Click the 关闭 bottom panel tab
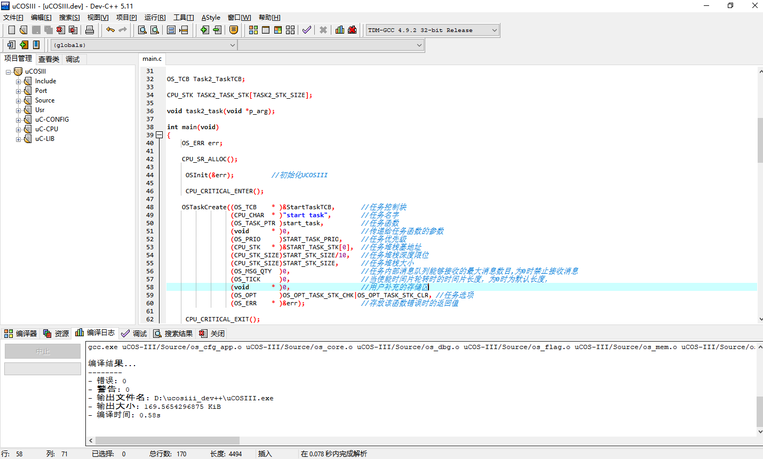 click(x=212, y=334)
